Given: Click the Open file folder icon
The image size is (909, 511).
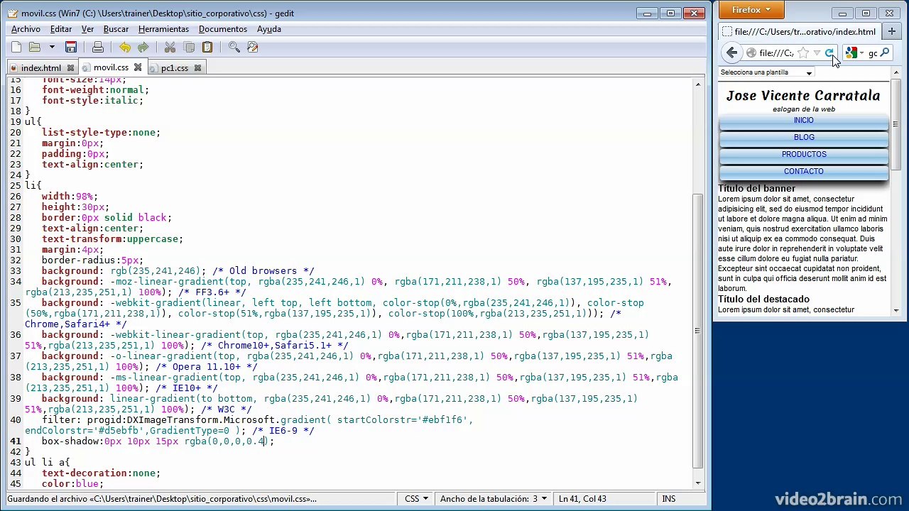Looking at the screenshot, I should click(34, 48).
